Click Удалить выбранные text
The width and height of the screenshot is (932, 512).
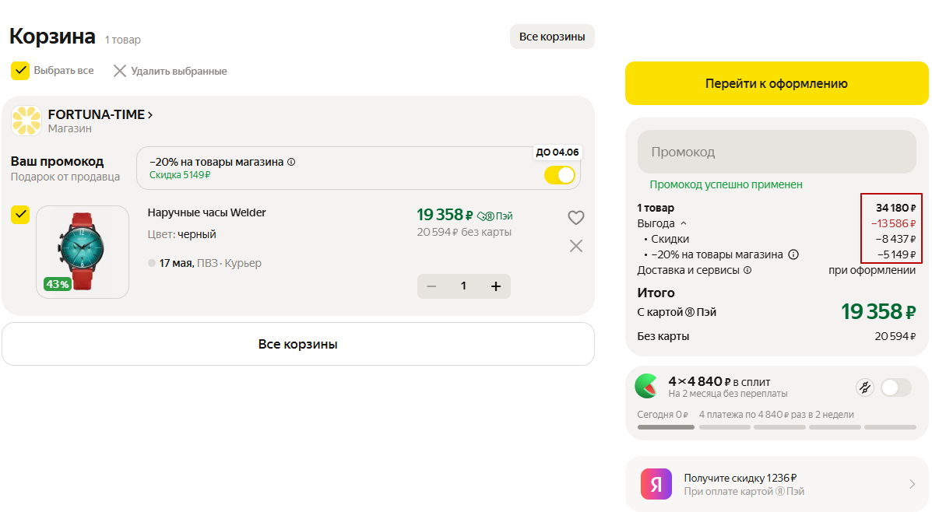179,72
